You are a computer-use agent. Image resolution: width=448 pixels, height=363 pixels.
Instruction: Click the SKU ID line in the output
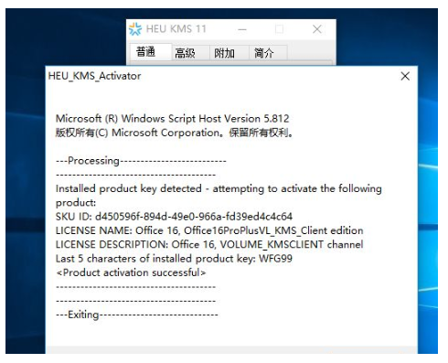pos(174,217)
